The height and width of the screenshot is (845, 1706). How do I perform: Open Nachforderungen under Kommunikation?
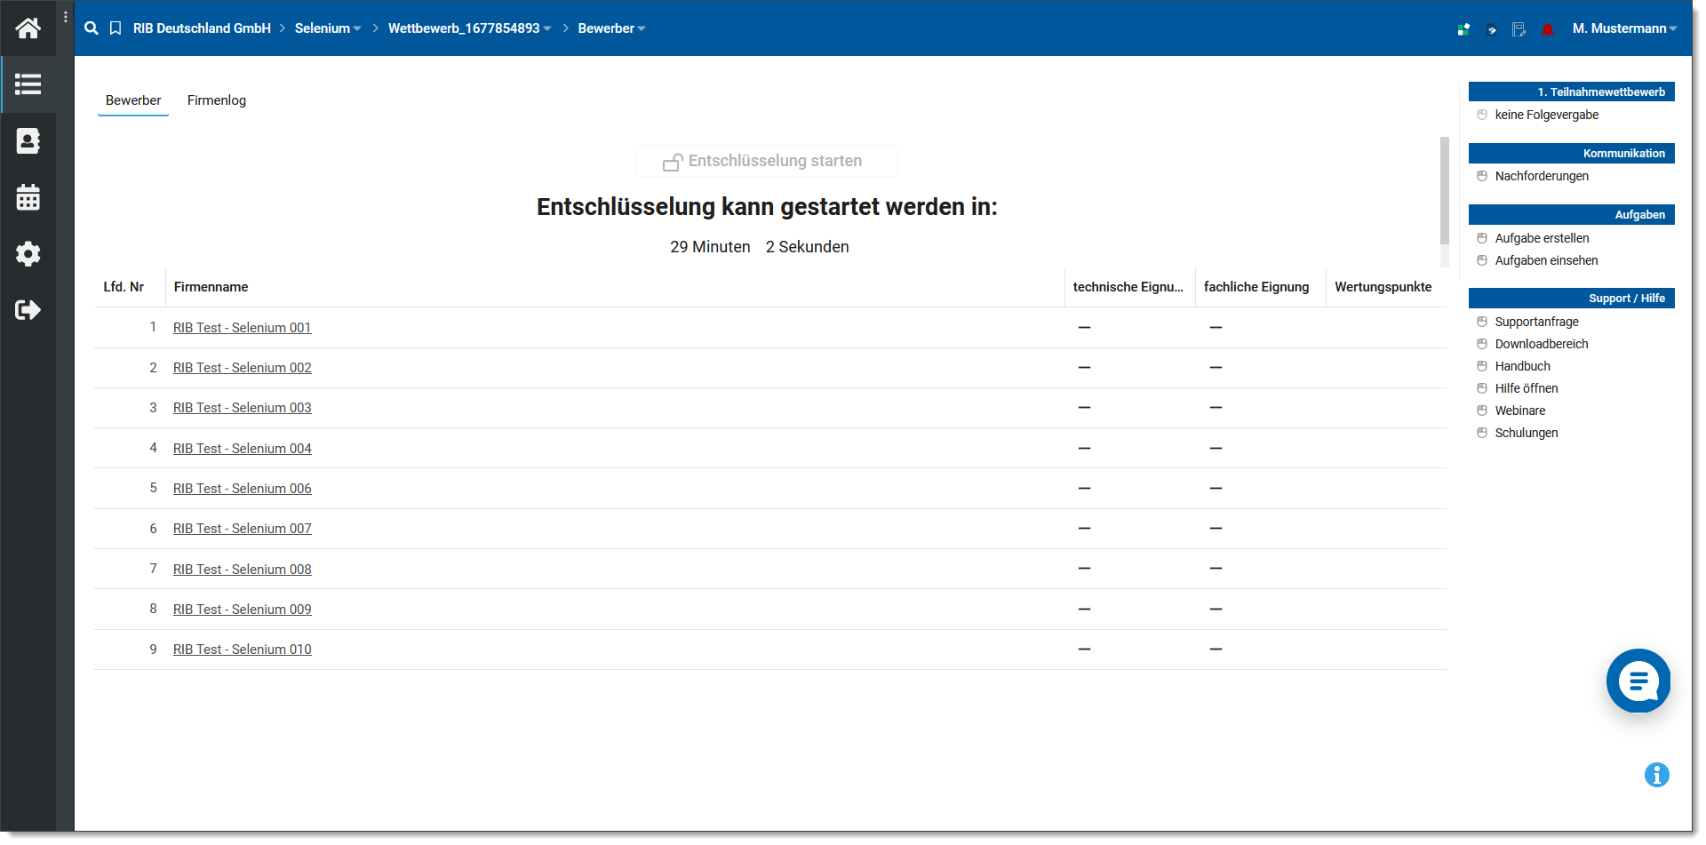click(1542, 176)
